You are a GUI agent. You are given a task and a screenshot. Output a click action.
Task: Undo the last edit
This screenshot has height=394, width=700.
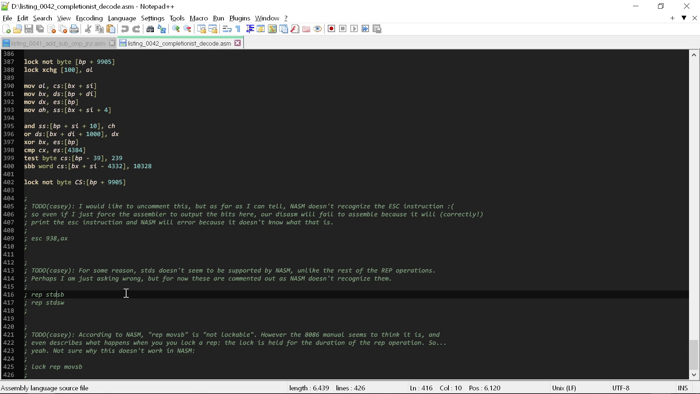[x=125, y=29]
